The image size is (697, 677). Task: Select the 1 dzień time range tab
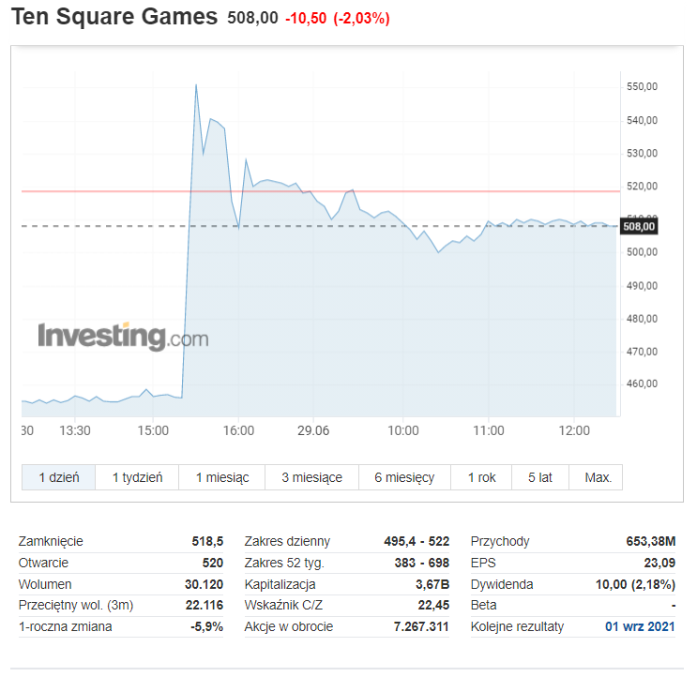58,477
